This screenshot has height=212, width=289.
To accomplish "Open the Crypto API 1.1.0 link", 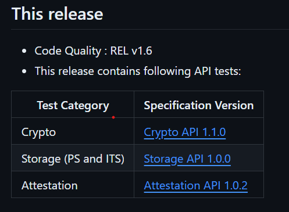I will click(x=185, y=132).
